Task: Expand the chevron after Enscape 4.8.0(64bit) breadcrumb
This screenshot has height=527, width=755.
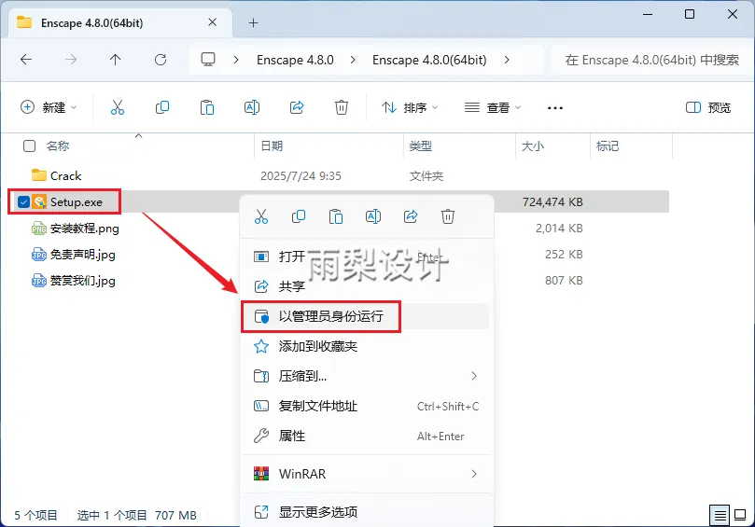Action: pyautogui.click(x=507, y=60)
